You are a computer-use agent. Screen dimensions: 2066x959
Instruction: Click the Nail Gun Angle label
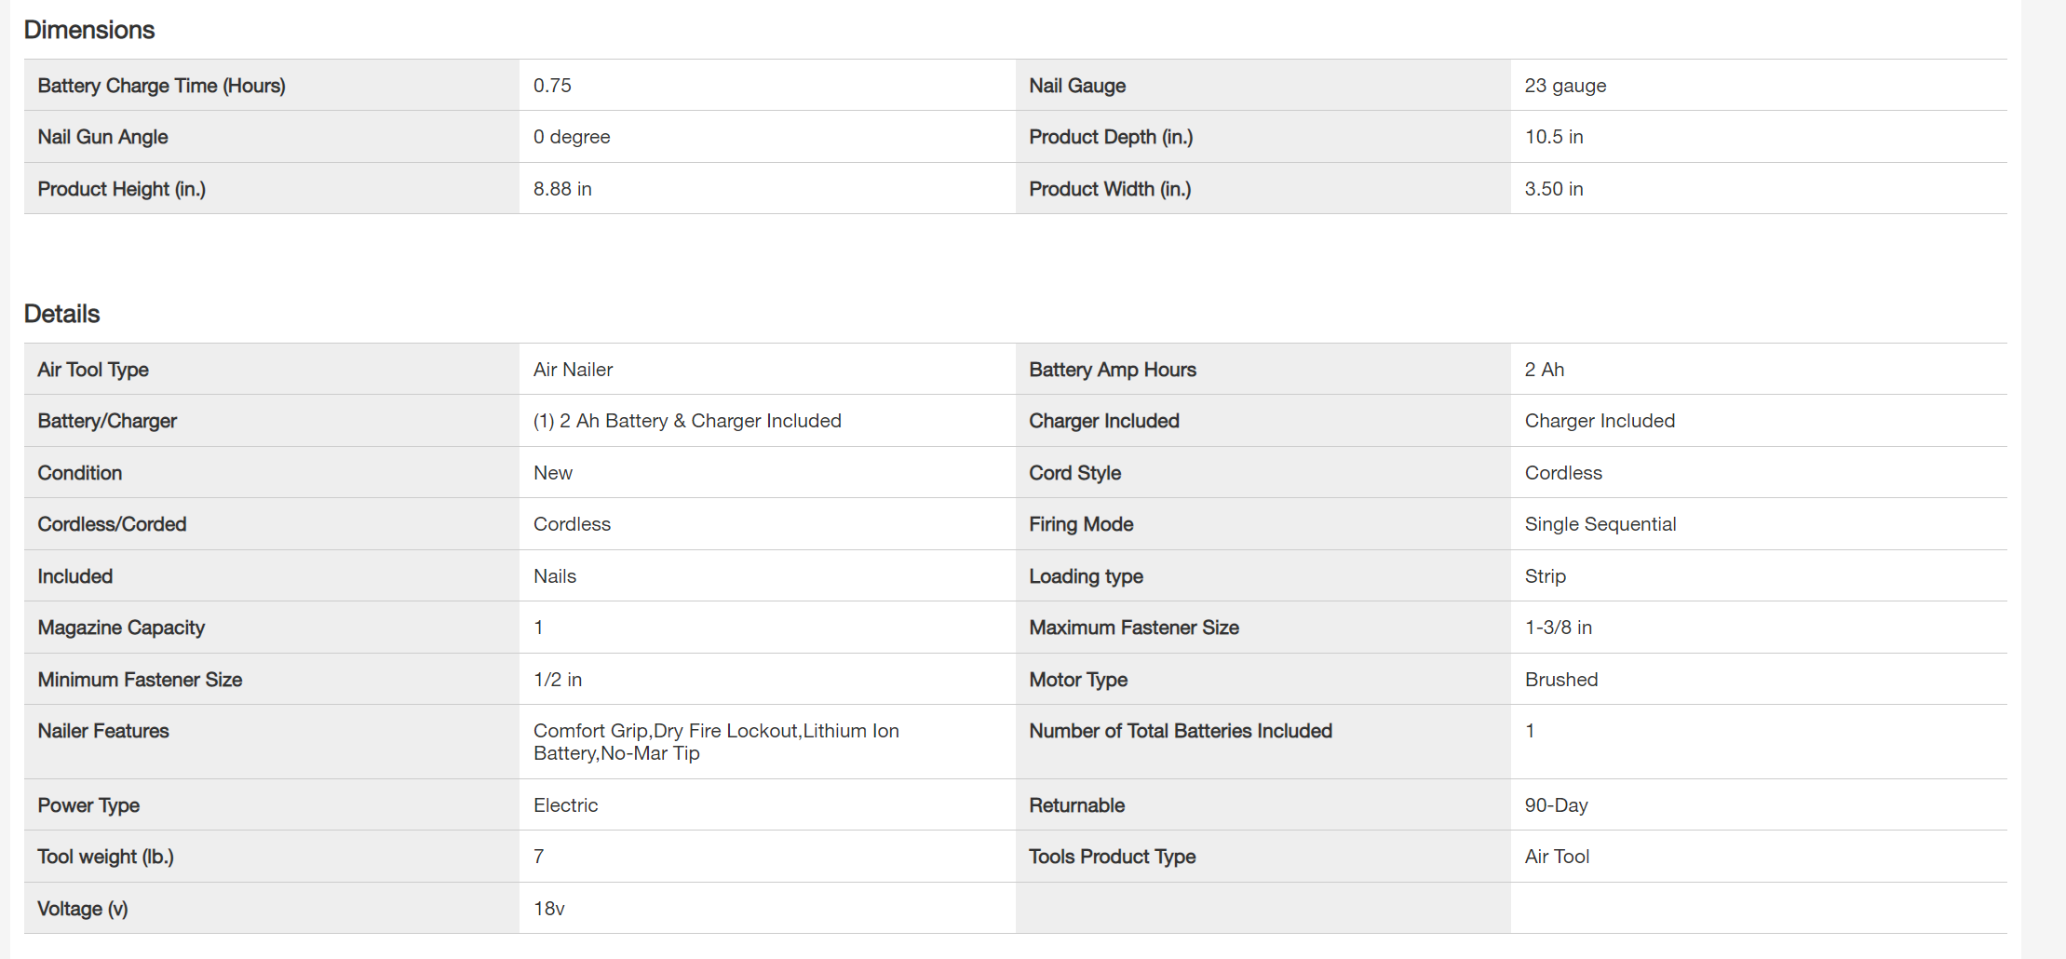point(102,137)
